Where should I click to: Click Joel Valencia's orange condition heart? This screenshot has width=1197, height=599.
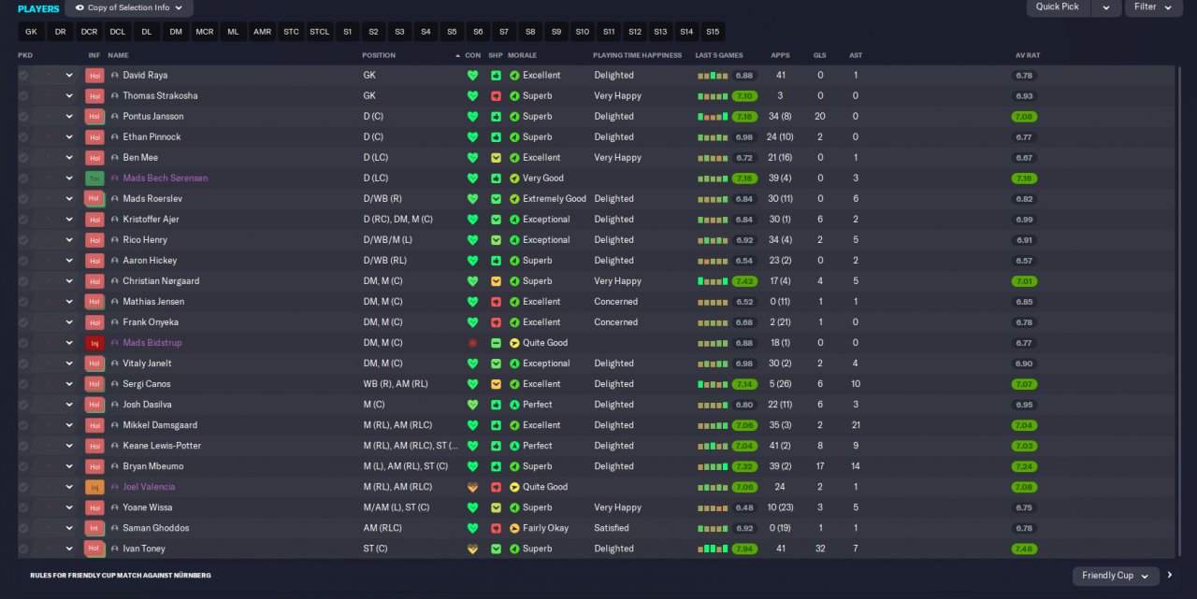coord(472,487)
